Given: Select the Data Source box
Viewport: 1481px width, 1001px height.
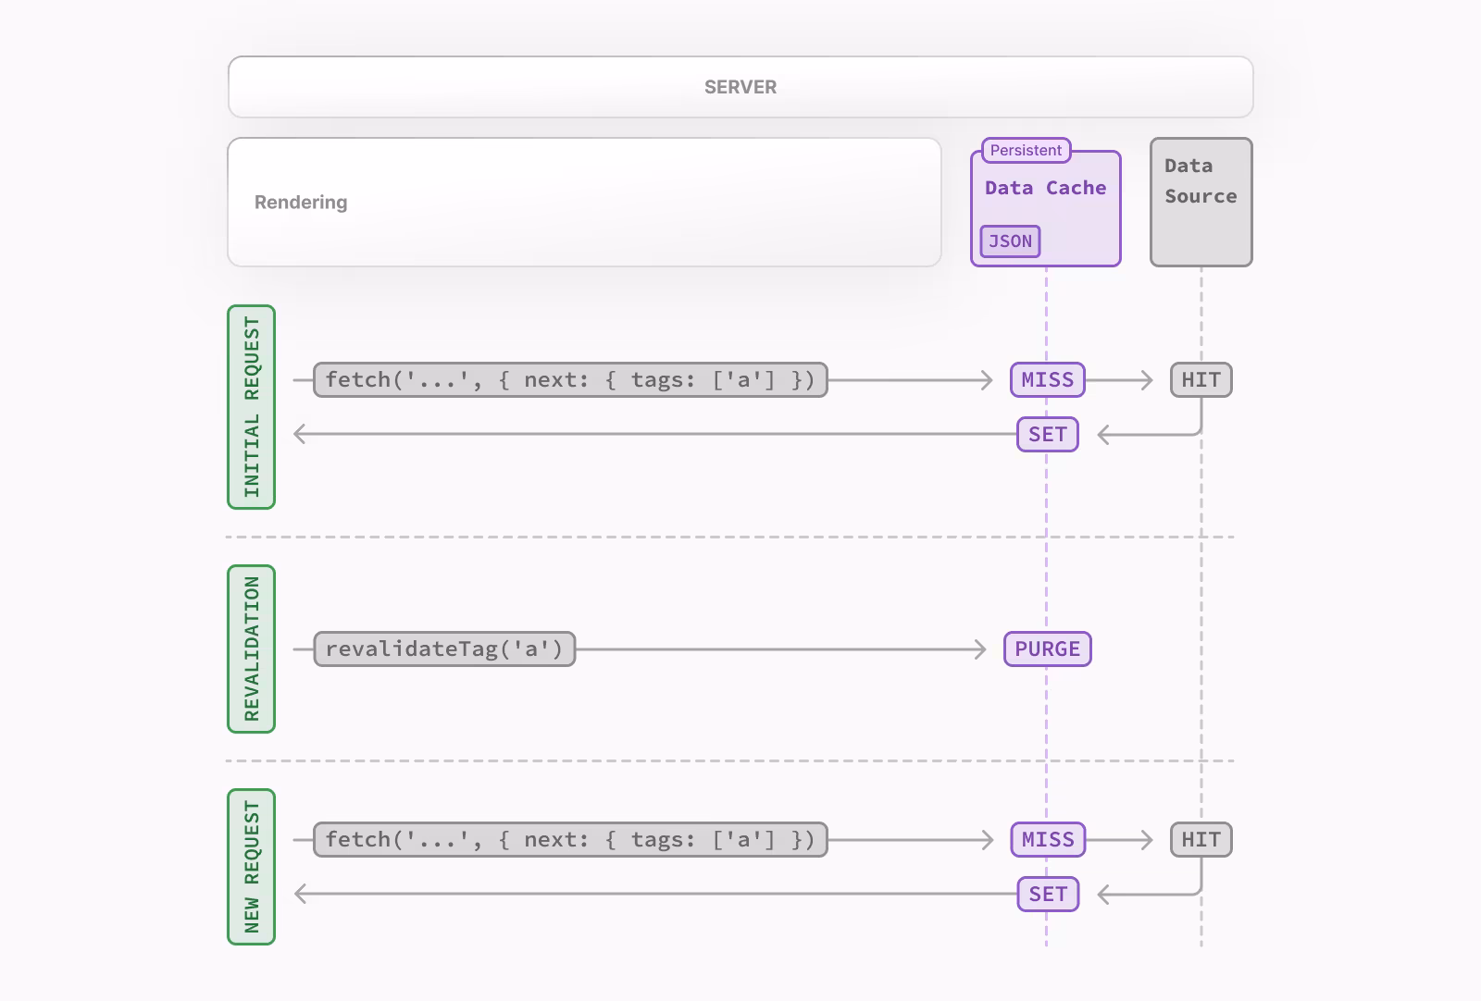Looking at the screenshot, I should 1201,201.
